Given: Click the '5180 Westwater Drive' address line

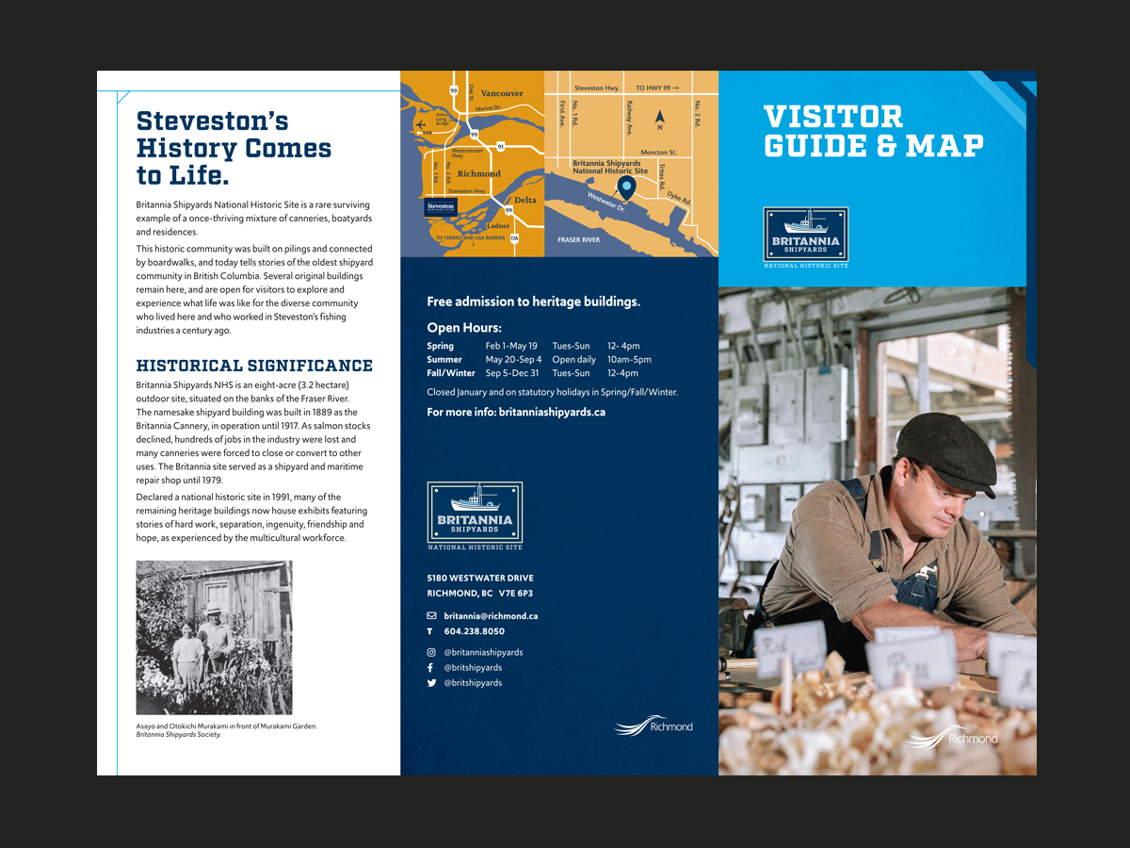Looking at the screenshot, I should pyautogui.click(x=480, y=578).
